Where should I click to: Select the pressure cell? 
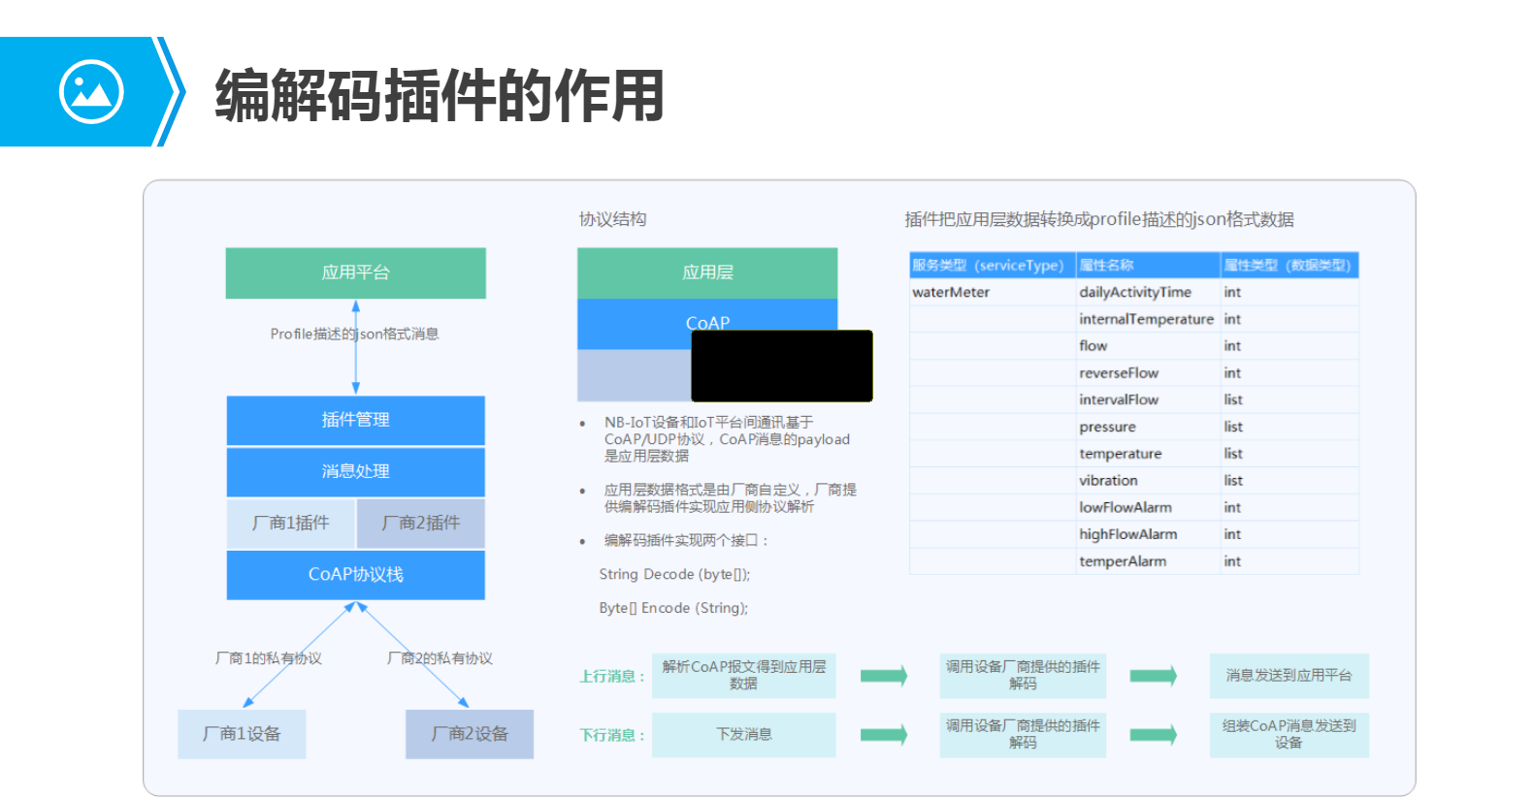(x=1148, y=427)
